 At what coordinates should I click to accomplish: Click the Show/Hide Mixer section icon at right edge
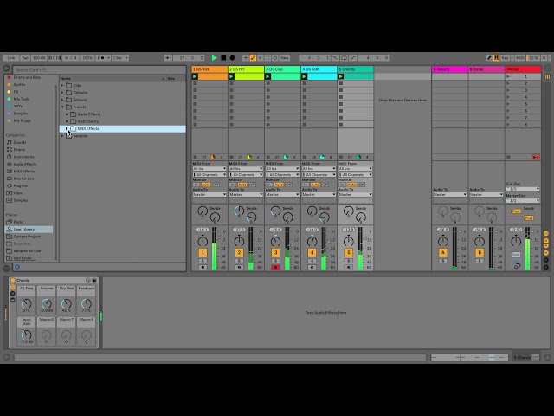[x=546, y=253]
